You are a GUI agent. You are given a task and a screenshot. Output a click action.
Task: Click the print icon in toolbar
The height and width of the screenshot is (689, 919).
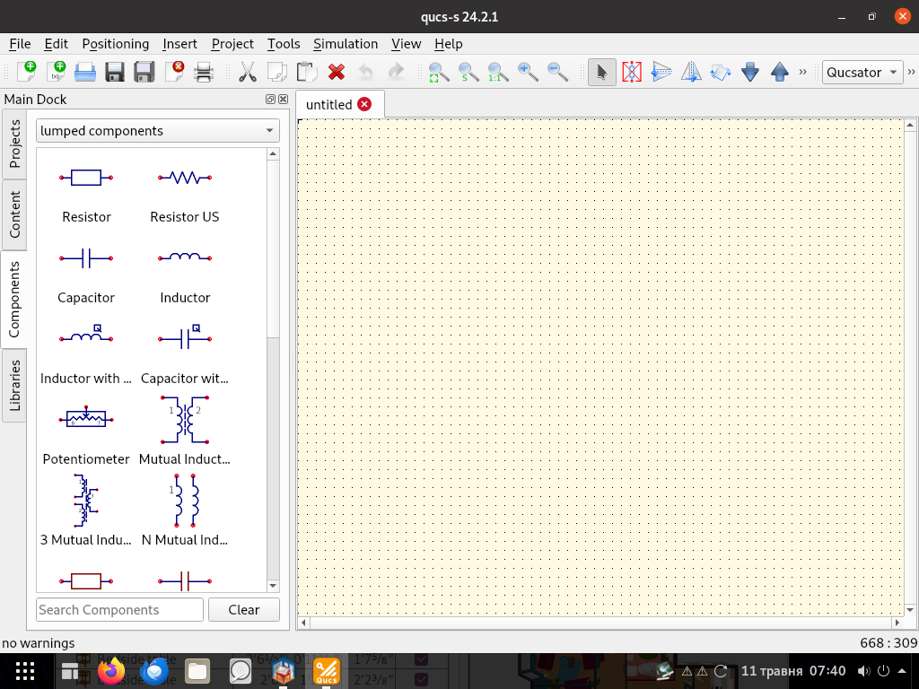[x=204, y=72]
